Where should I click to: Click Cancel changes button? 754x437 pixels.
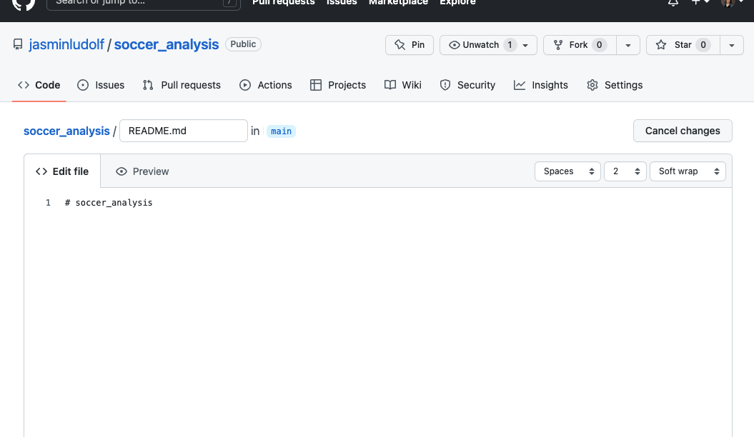coord(683,131)
